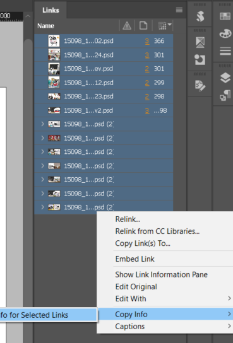This screenshot has width=233, height=343.
Task: Choose Relink... from context menu
Action: pyautogui.click(x=128, y=219)
